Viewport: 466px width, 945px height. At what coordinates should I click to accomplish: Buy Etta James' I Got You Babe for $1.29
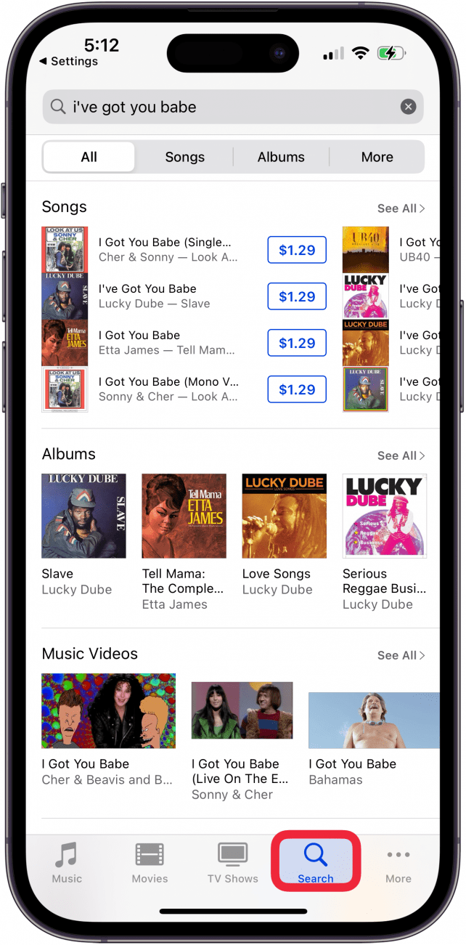point(297,343)
